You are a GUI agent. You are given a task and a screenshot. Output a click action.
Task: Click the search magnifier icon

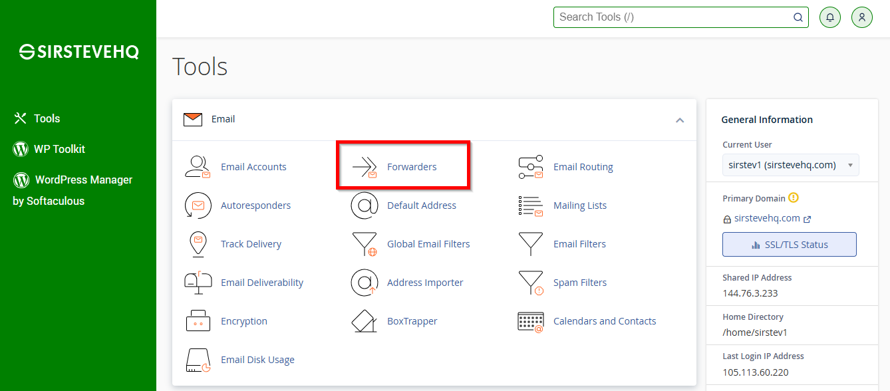798,17
